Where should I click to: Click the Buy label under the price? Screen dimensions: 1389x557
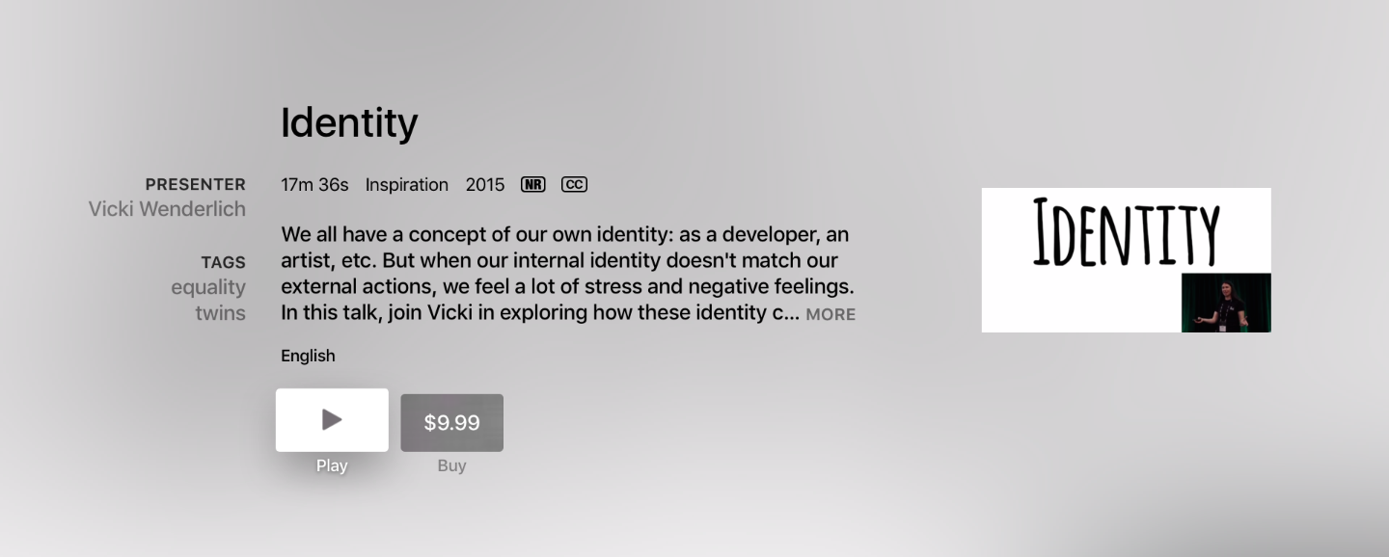click(x=451, y=465)
